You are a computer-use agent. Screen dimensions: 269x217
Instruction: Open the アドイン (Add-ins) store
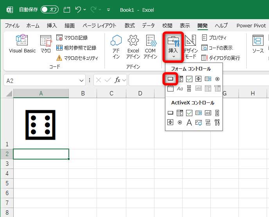click(x=116, y=47)
